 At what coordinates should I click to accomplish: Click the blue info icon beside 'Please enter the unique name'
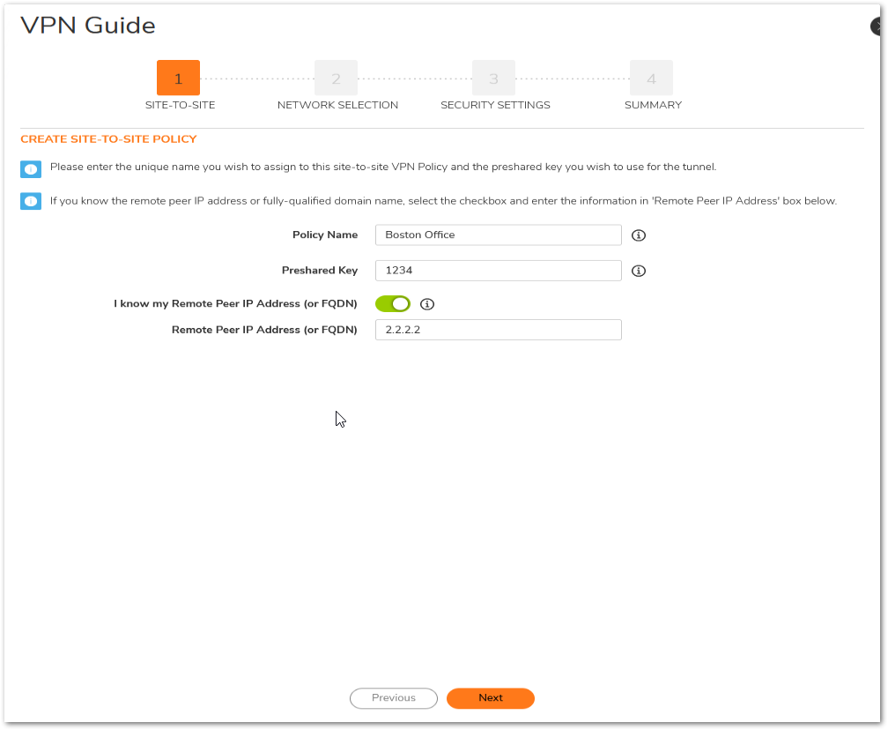coord(31,169)
